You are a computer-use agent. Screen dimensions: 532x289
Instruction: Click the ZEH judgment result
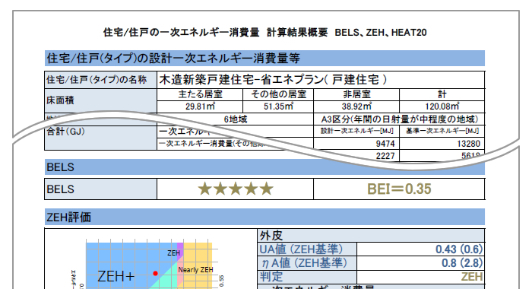click(x=472, y=277)
